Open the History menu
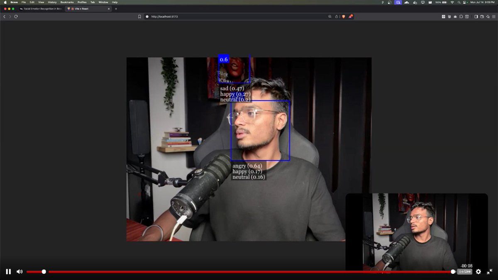 coord(52,2)
